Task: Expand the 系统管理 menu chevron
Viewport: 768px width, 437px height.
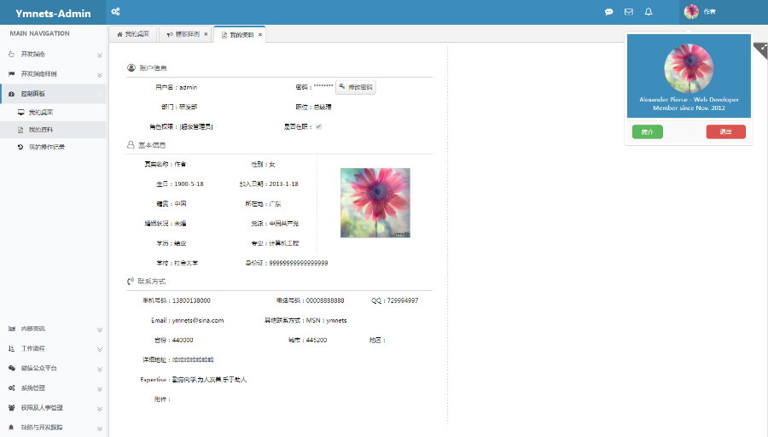Action: point(100,389)
